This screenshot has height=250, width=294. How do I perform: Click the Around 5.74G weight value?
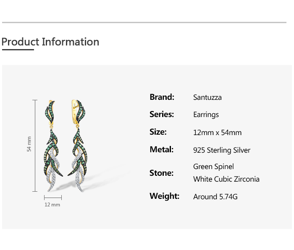[x=215, y=196]
